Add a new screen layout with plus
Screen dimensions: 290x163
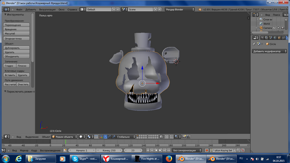tap(114, 9)
